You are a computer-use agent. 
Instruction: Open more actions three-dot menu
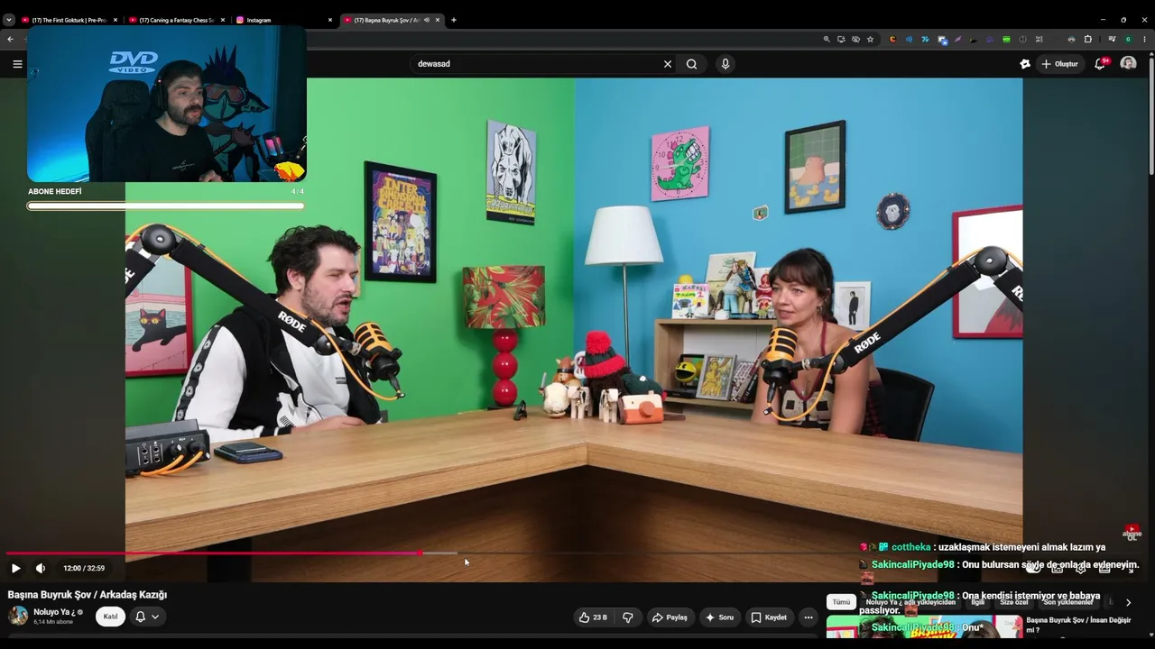[808, 617]
